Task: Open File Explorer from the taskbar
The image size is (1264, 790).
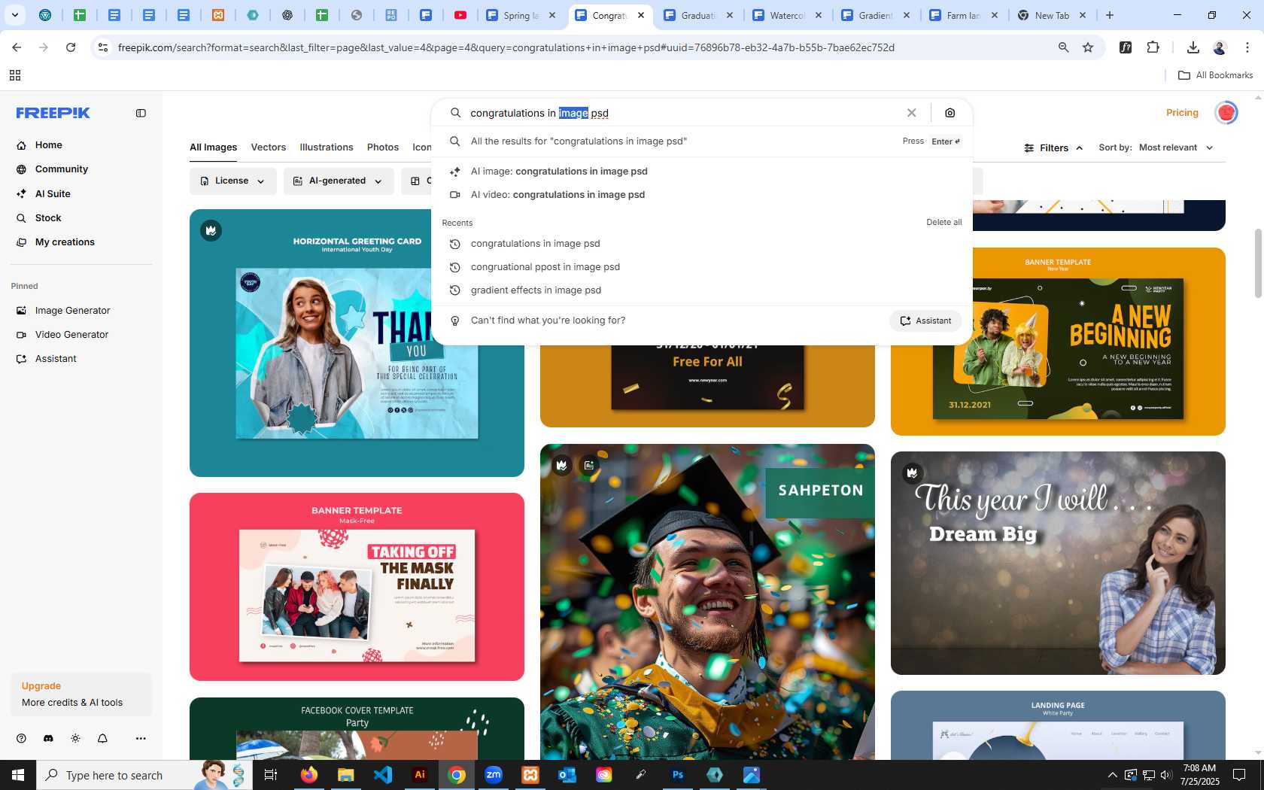Action: point(346,775)
